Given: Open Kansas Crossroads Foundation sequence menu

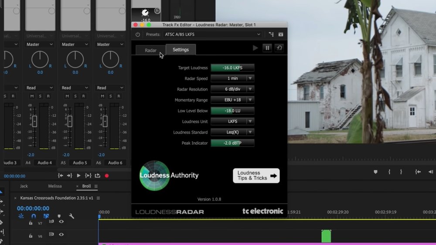Looking at the screenshot, I should [x=98, y=198].
